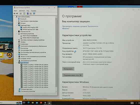Expand the Программные устройства arrow
Viewport: 140px width, 105px height.
tap(17, 60)
